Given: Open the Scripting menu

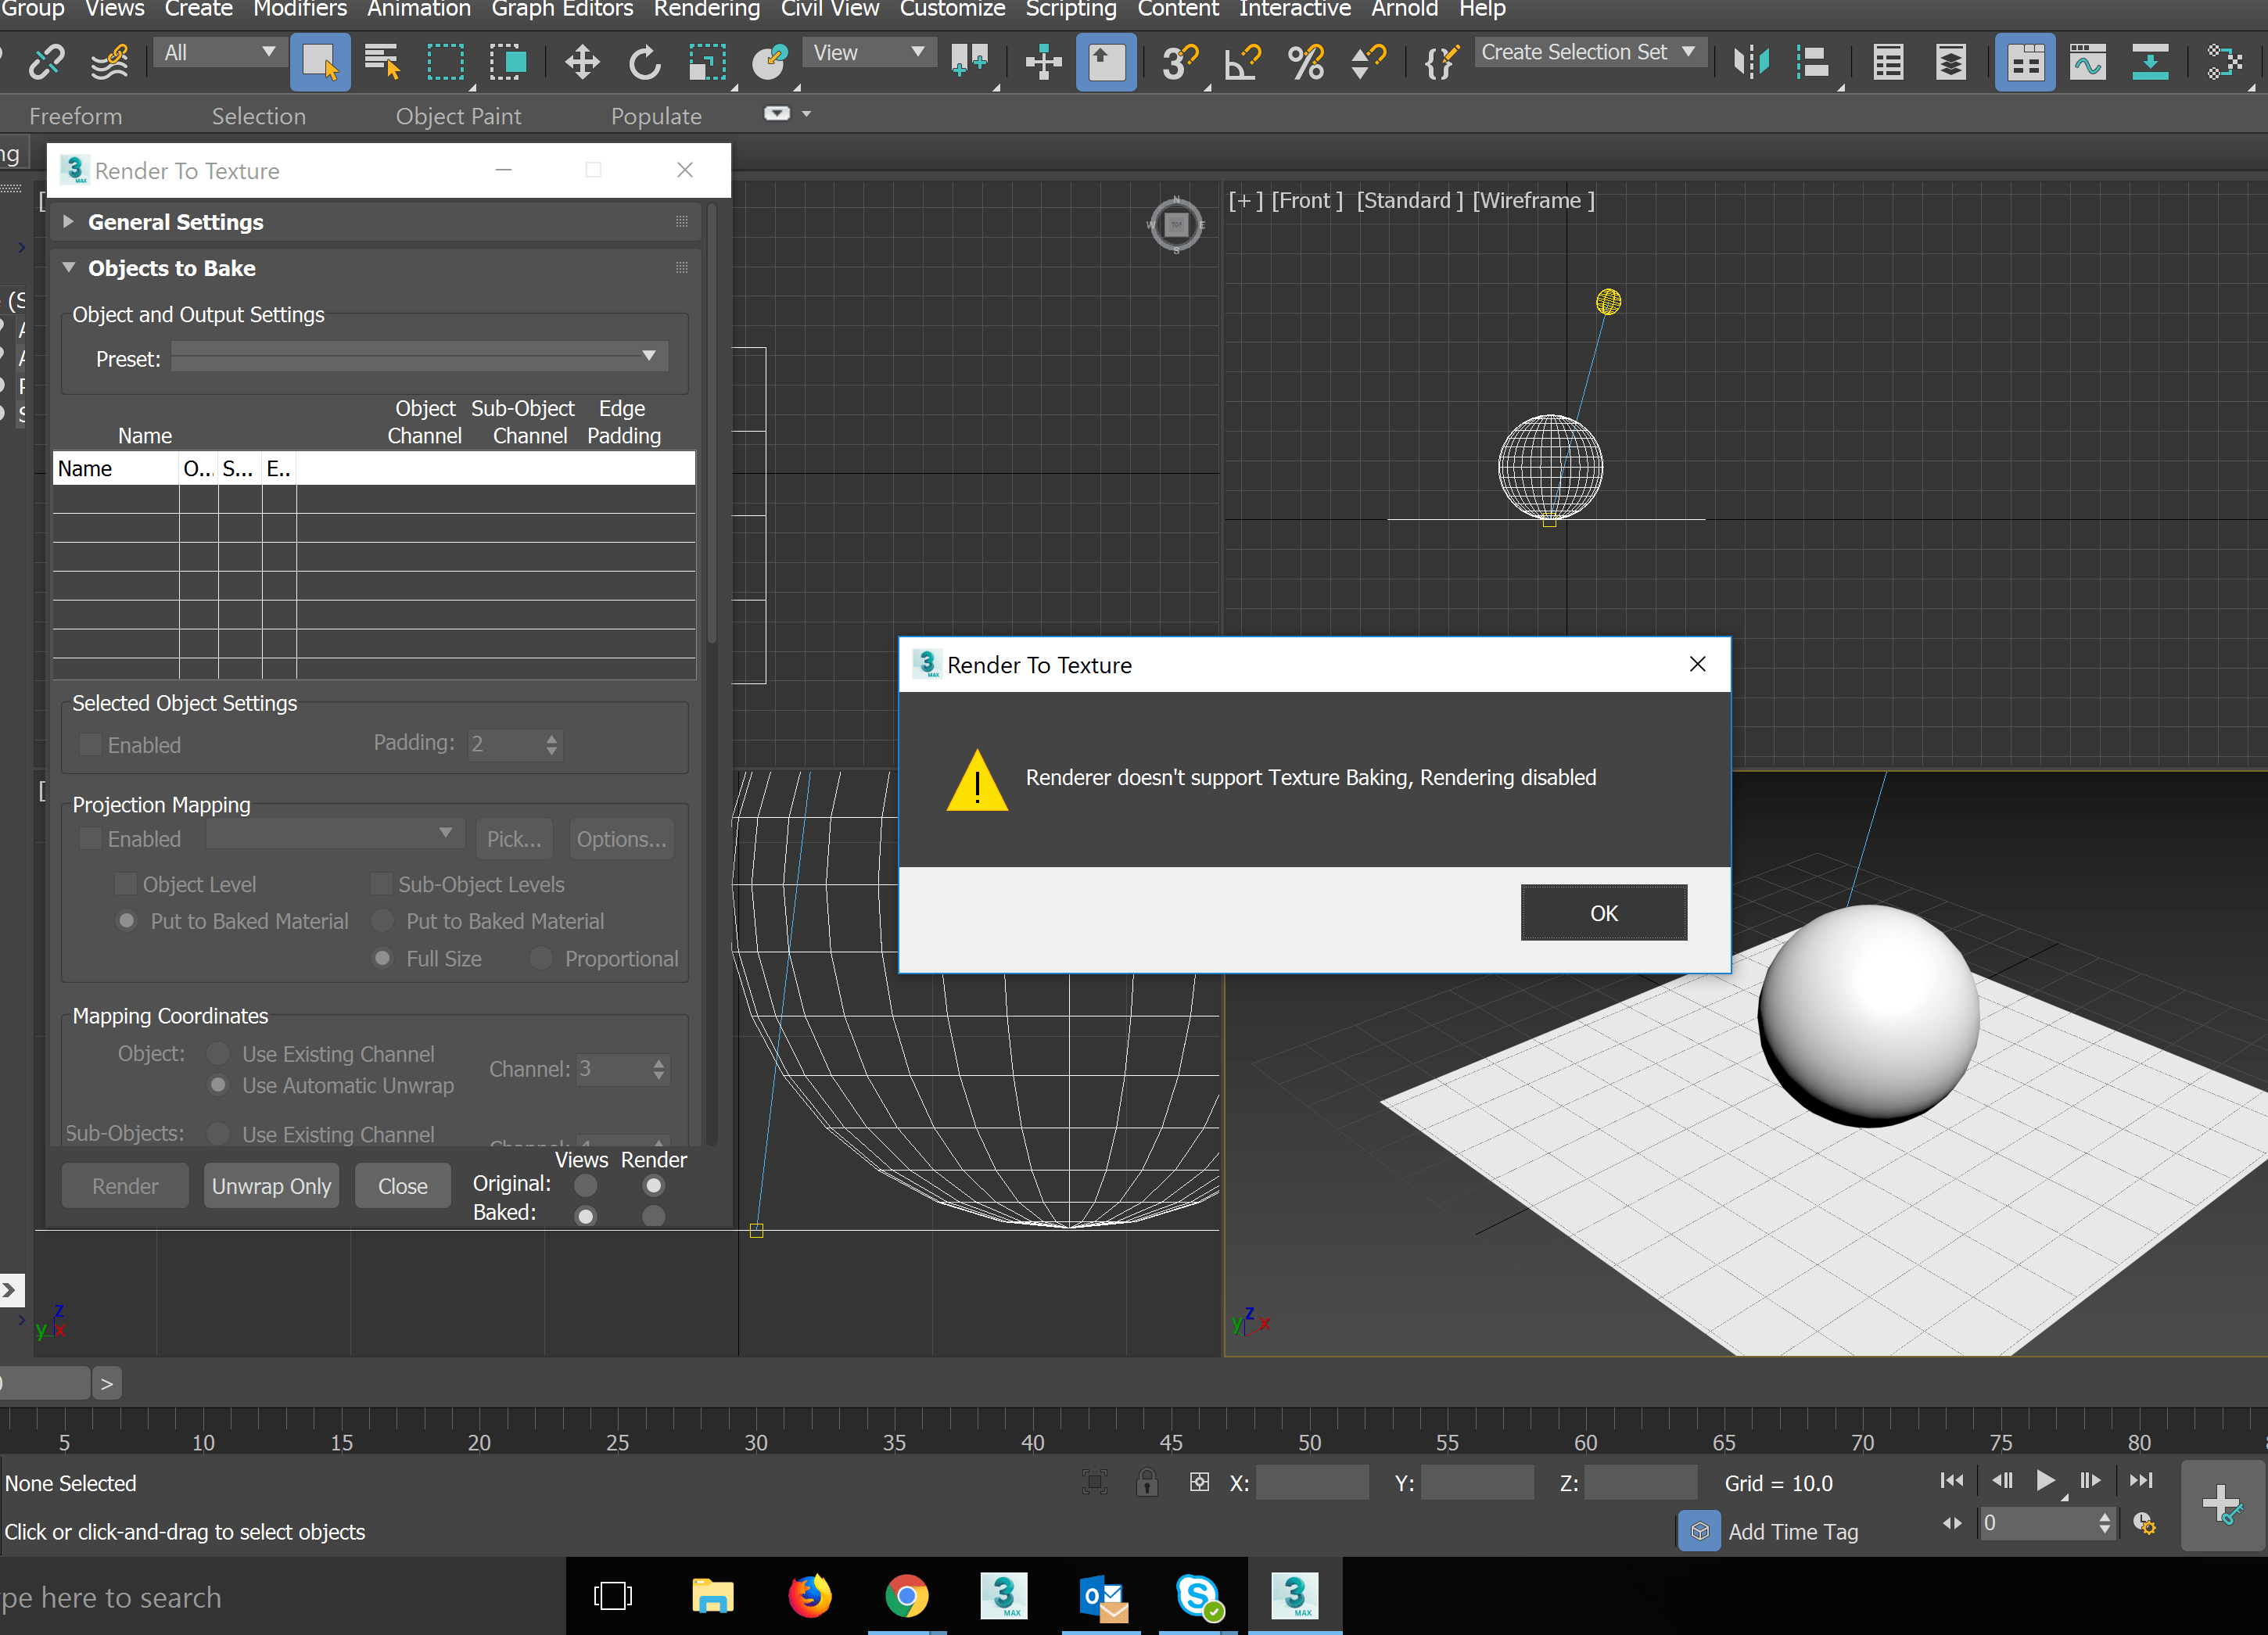Looking at the screenshot, I should click(1070, 10).
